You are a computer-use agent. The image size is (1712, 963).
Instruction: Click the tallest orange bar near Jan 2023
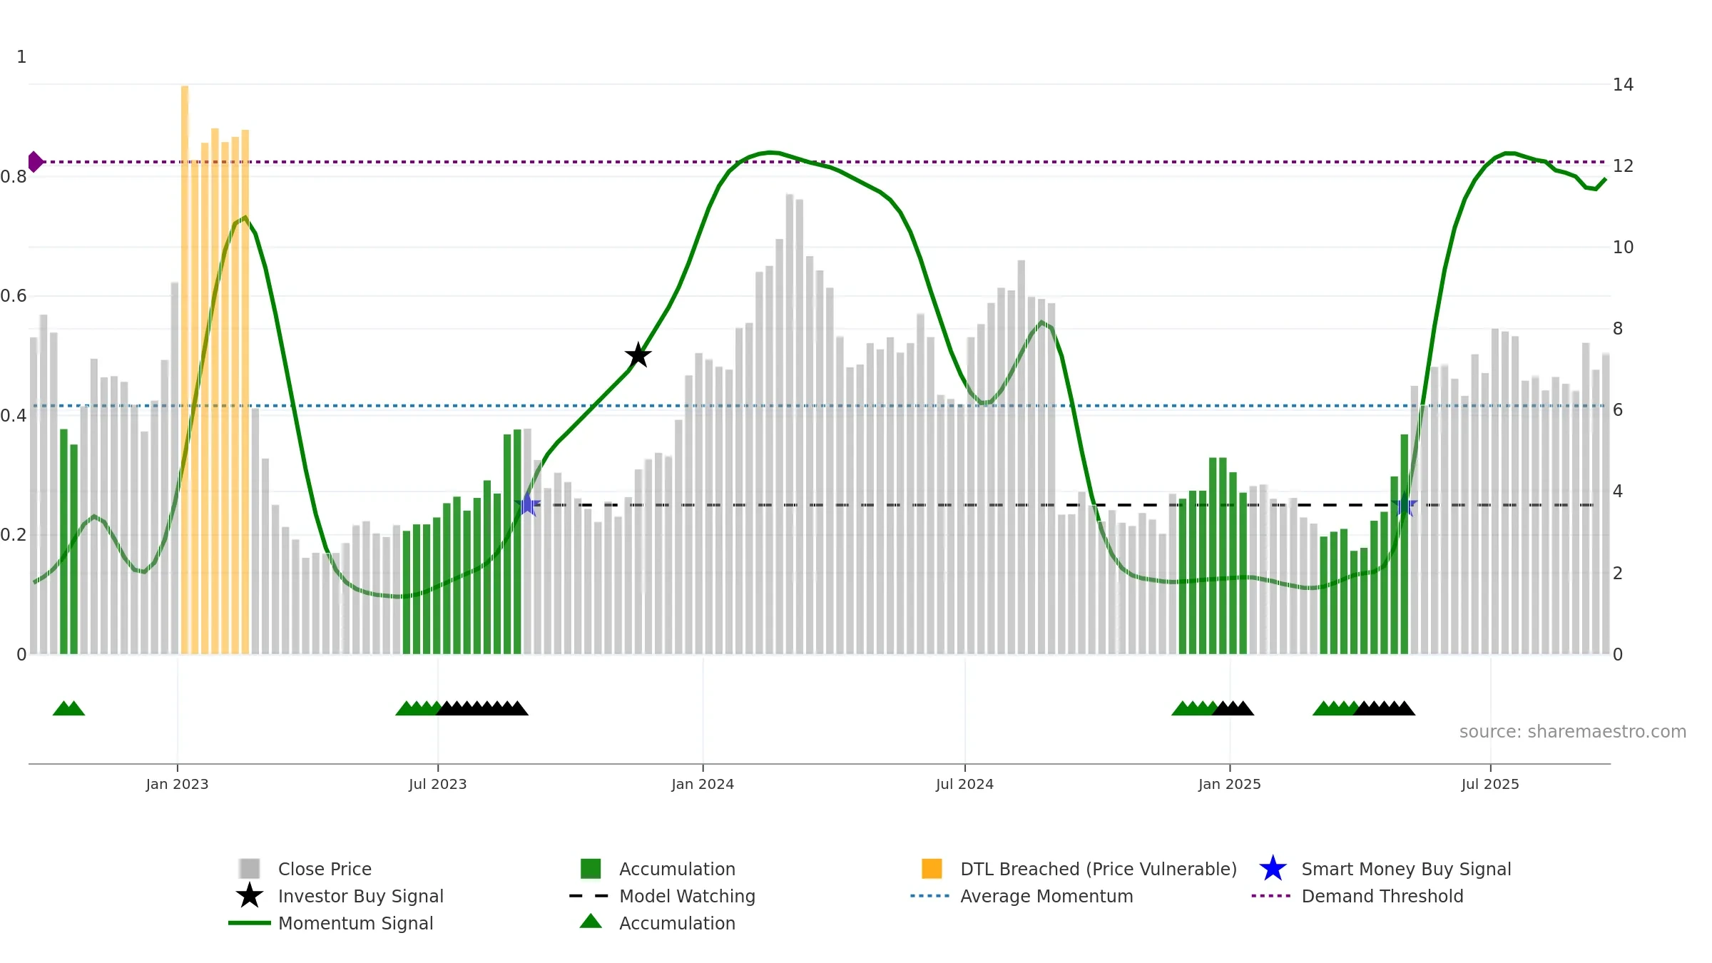[185, 370]
